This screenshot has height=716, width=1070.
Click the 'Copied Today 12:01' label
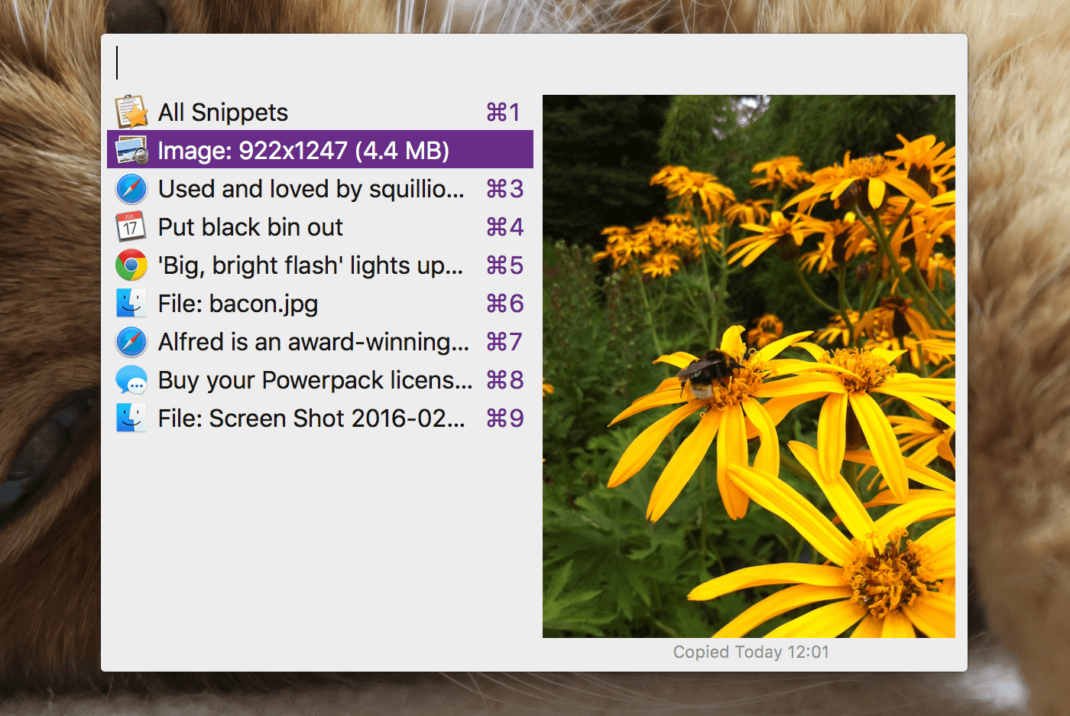coord(751,652)
